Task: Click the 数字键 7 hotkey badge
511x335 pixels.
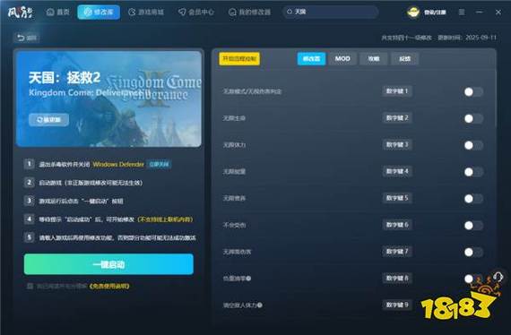Action: 397,252
